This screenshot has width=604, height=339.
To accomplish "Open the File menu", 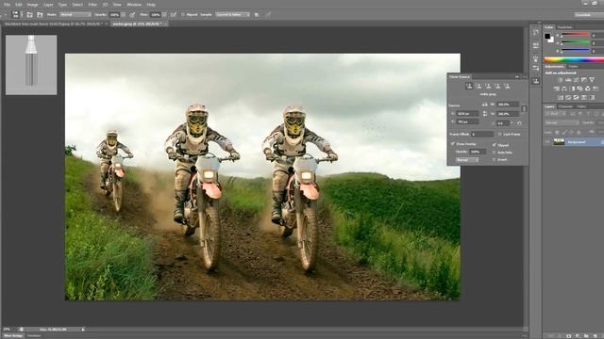I will coord(7,5).
